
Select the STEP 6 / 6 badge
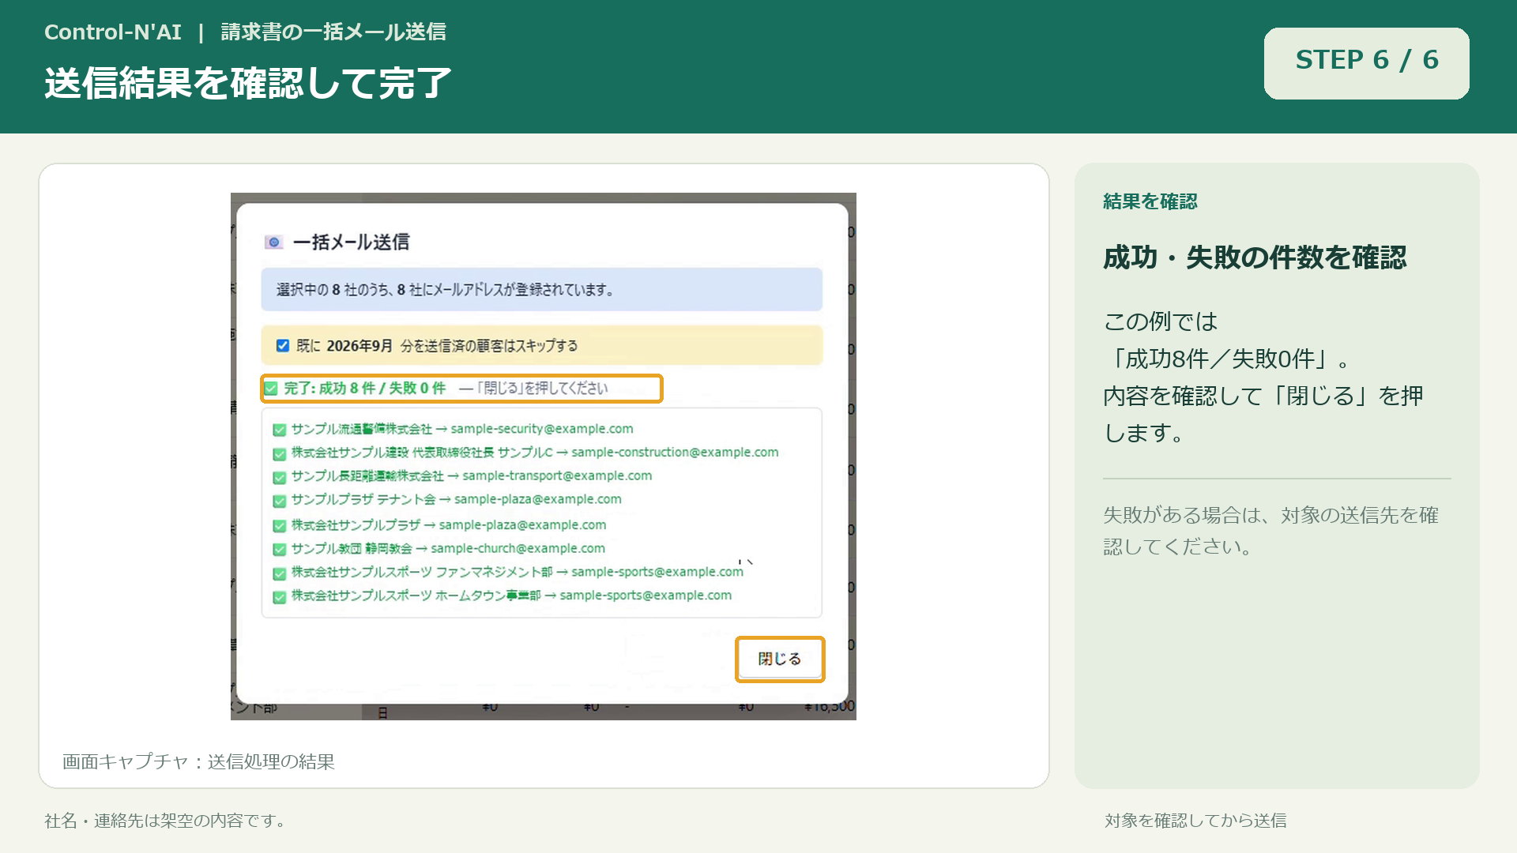1366,63
